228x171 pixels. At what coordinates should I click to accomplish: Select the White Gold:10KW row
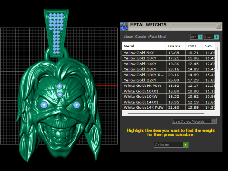(x=168, y=96)
